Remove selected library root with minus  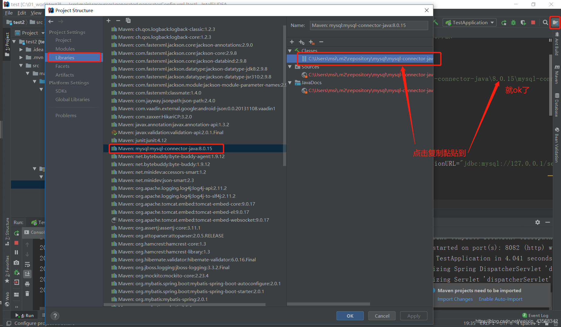click(x=321, y=42)
